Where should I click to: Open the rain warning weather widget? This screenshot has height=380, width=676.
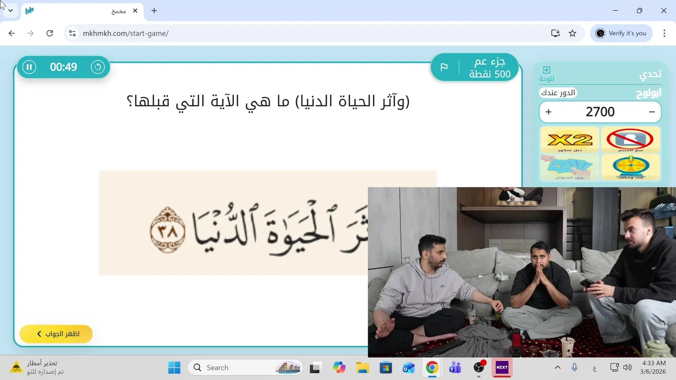tap(38, 367)
